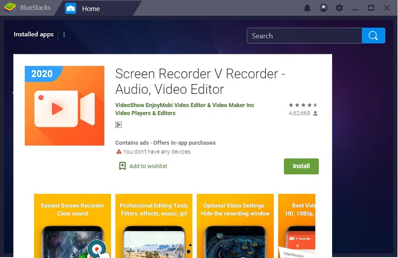Click the Screen Recorder V Recorder title
Viewport: 398px width, 258px height.
click(200, 81)
